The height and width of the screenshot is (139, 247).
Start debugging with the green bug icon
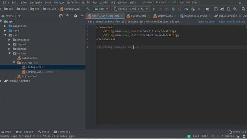[x=173, y=9]
